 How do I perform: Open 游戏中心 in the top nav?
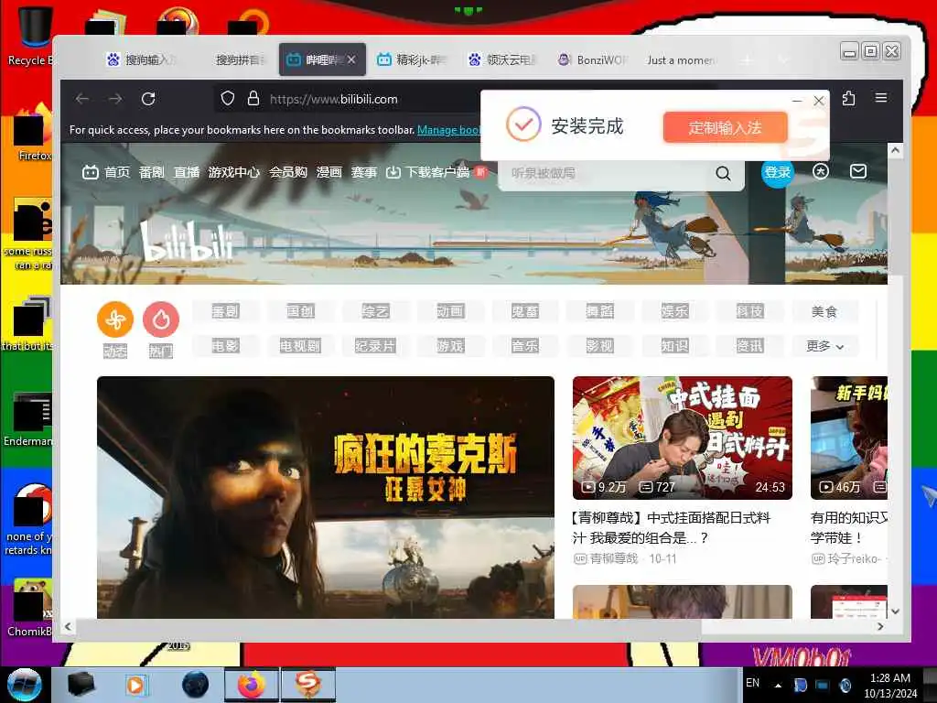(233, 172)
